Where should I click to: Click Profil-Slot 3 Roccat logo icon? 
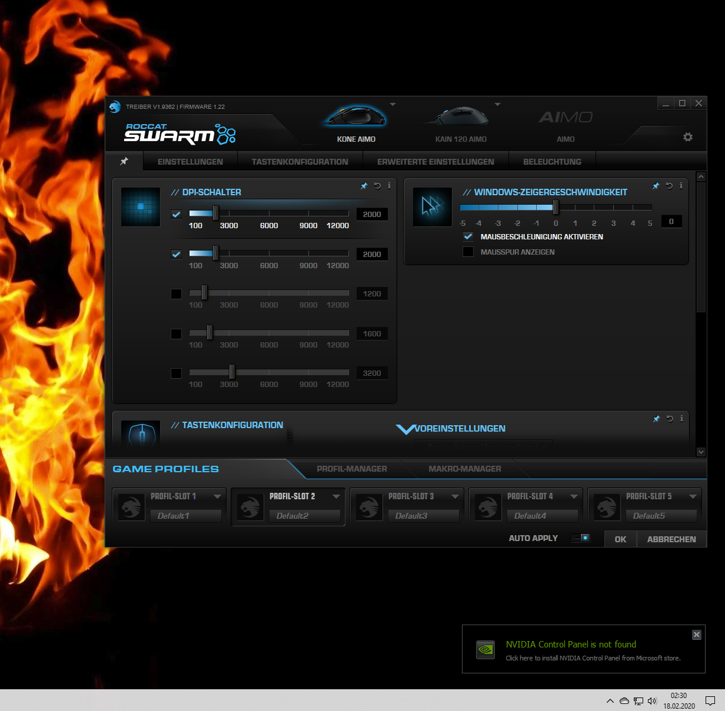369,506
